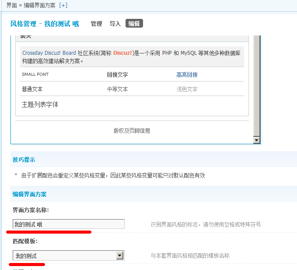Click the 版权及页脚信息 footer text
Viewport: 297px width, 270px height.
132,131
